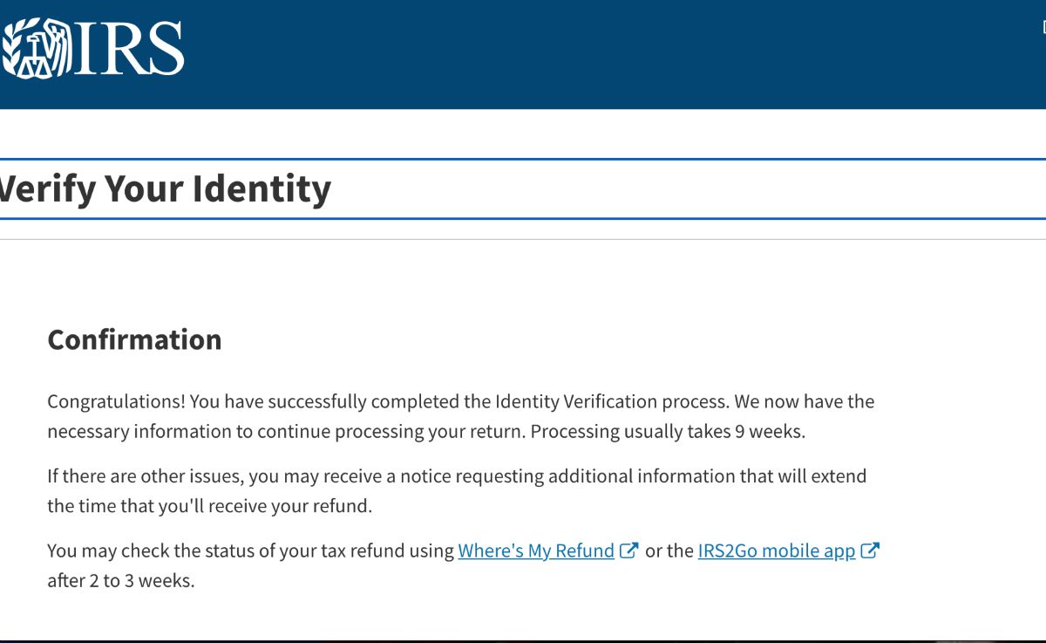Open the IRS2Go mobile app link
The height and width of the screenshot is (643, 1046).
776,551
